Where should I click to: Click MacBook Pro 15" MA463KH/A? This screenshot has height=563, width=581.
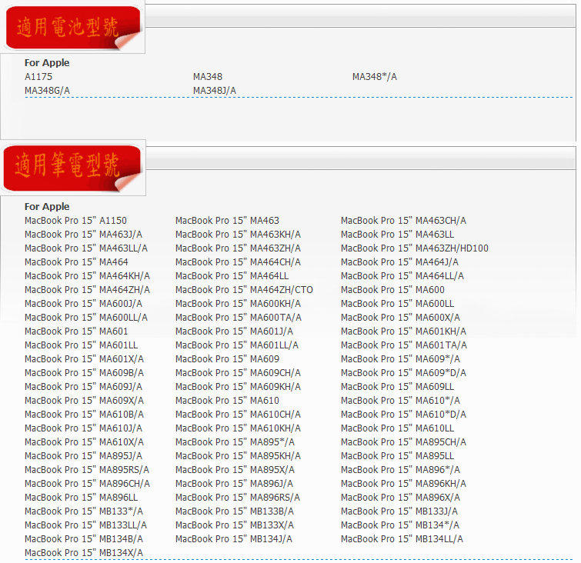click(238, 234)
